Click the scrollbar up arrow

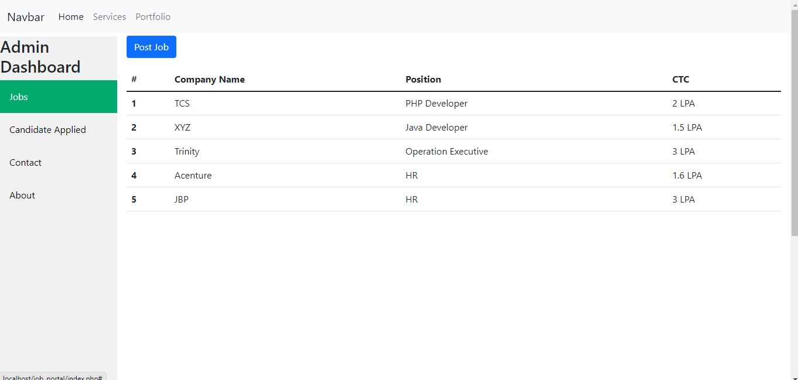[794, 5]
